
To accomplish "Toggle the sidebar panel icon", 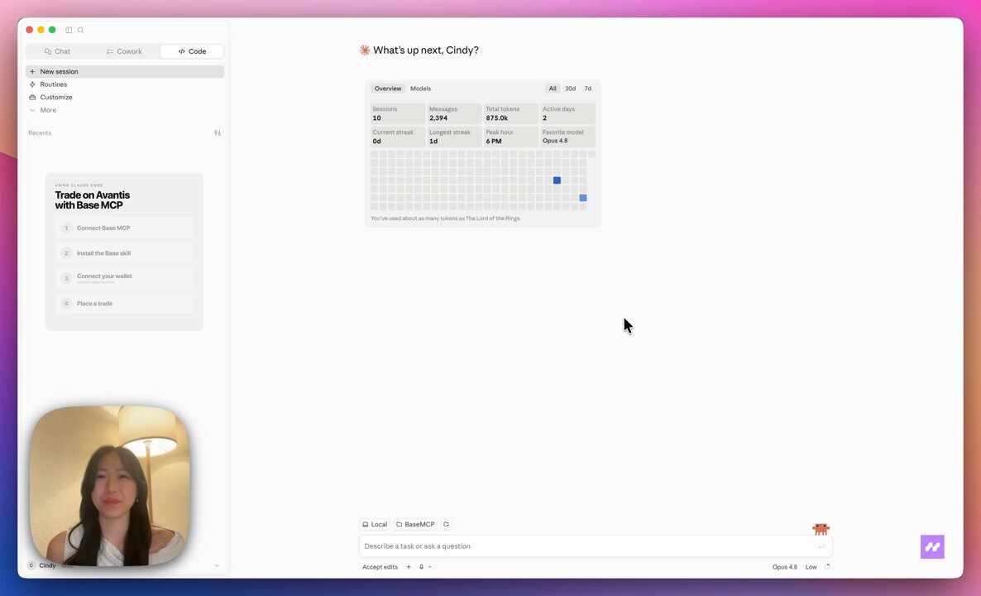I will pyautogui.click(x=69, y=30).
